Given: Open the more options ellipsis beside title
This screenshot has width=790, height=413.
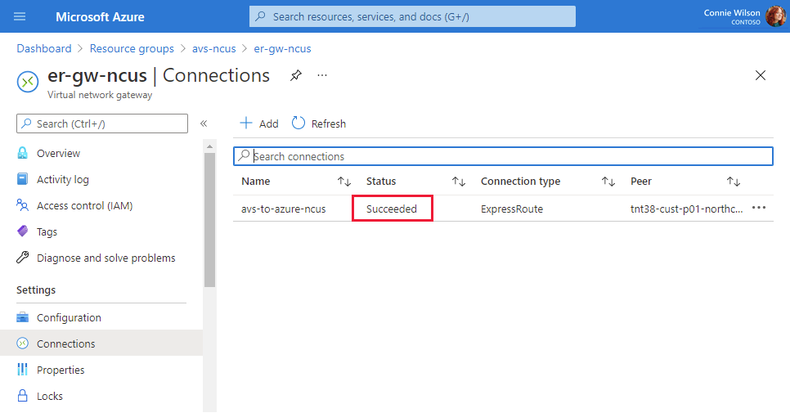Looking at the screenshot, I should pyautogui.click(x=322, y=75).
